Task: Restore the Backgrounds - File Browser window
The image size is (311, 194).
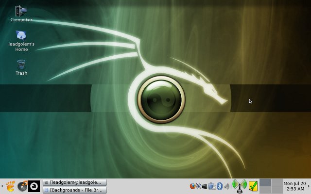Action: (75, 190)
